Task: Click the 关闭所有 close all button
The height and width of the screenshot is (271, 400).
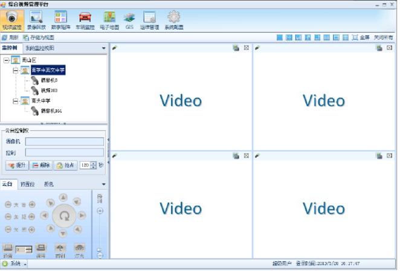Action: [383, 37]
